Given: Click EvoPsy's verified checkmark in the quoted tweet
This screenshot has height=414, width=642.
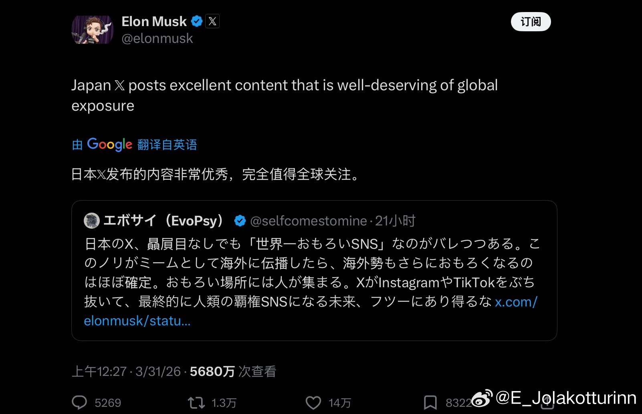Looking at the screenshot, I should (x=239, y=220).
